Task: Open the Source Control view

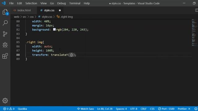Action: click(x=5, y=34)
